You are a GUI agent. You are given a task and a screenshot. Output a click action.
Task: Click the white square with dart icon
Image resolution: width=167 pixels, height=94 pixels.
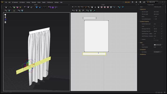111,7
